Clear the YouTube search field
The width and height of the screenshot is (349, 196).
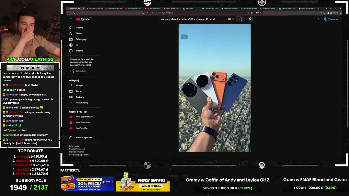(x=233, y=19)
